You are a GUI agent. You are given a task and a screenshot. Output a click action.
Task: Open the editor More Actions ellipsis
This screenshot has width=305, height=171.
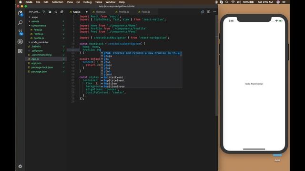pyautogui.click(x=215, y=12)
